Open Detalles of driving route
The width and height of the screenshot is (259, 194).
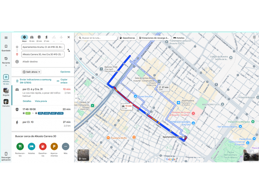pos(27,101)
